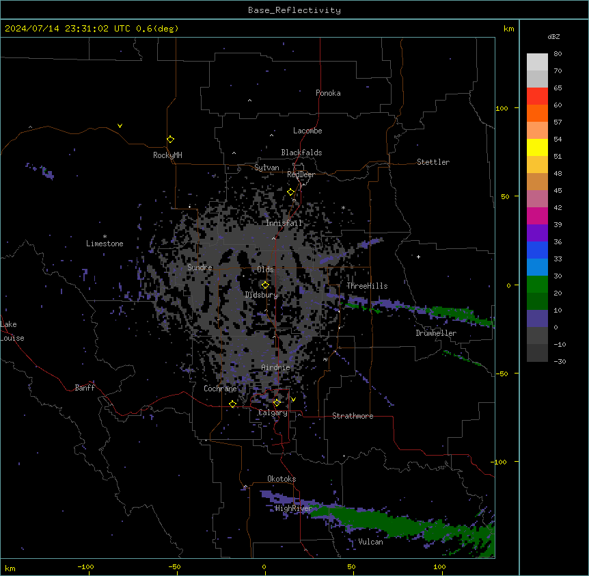Click the Sylvan town label
This screenshot has width=589, height=576.
[x=266, y=168]
